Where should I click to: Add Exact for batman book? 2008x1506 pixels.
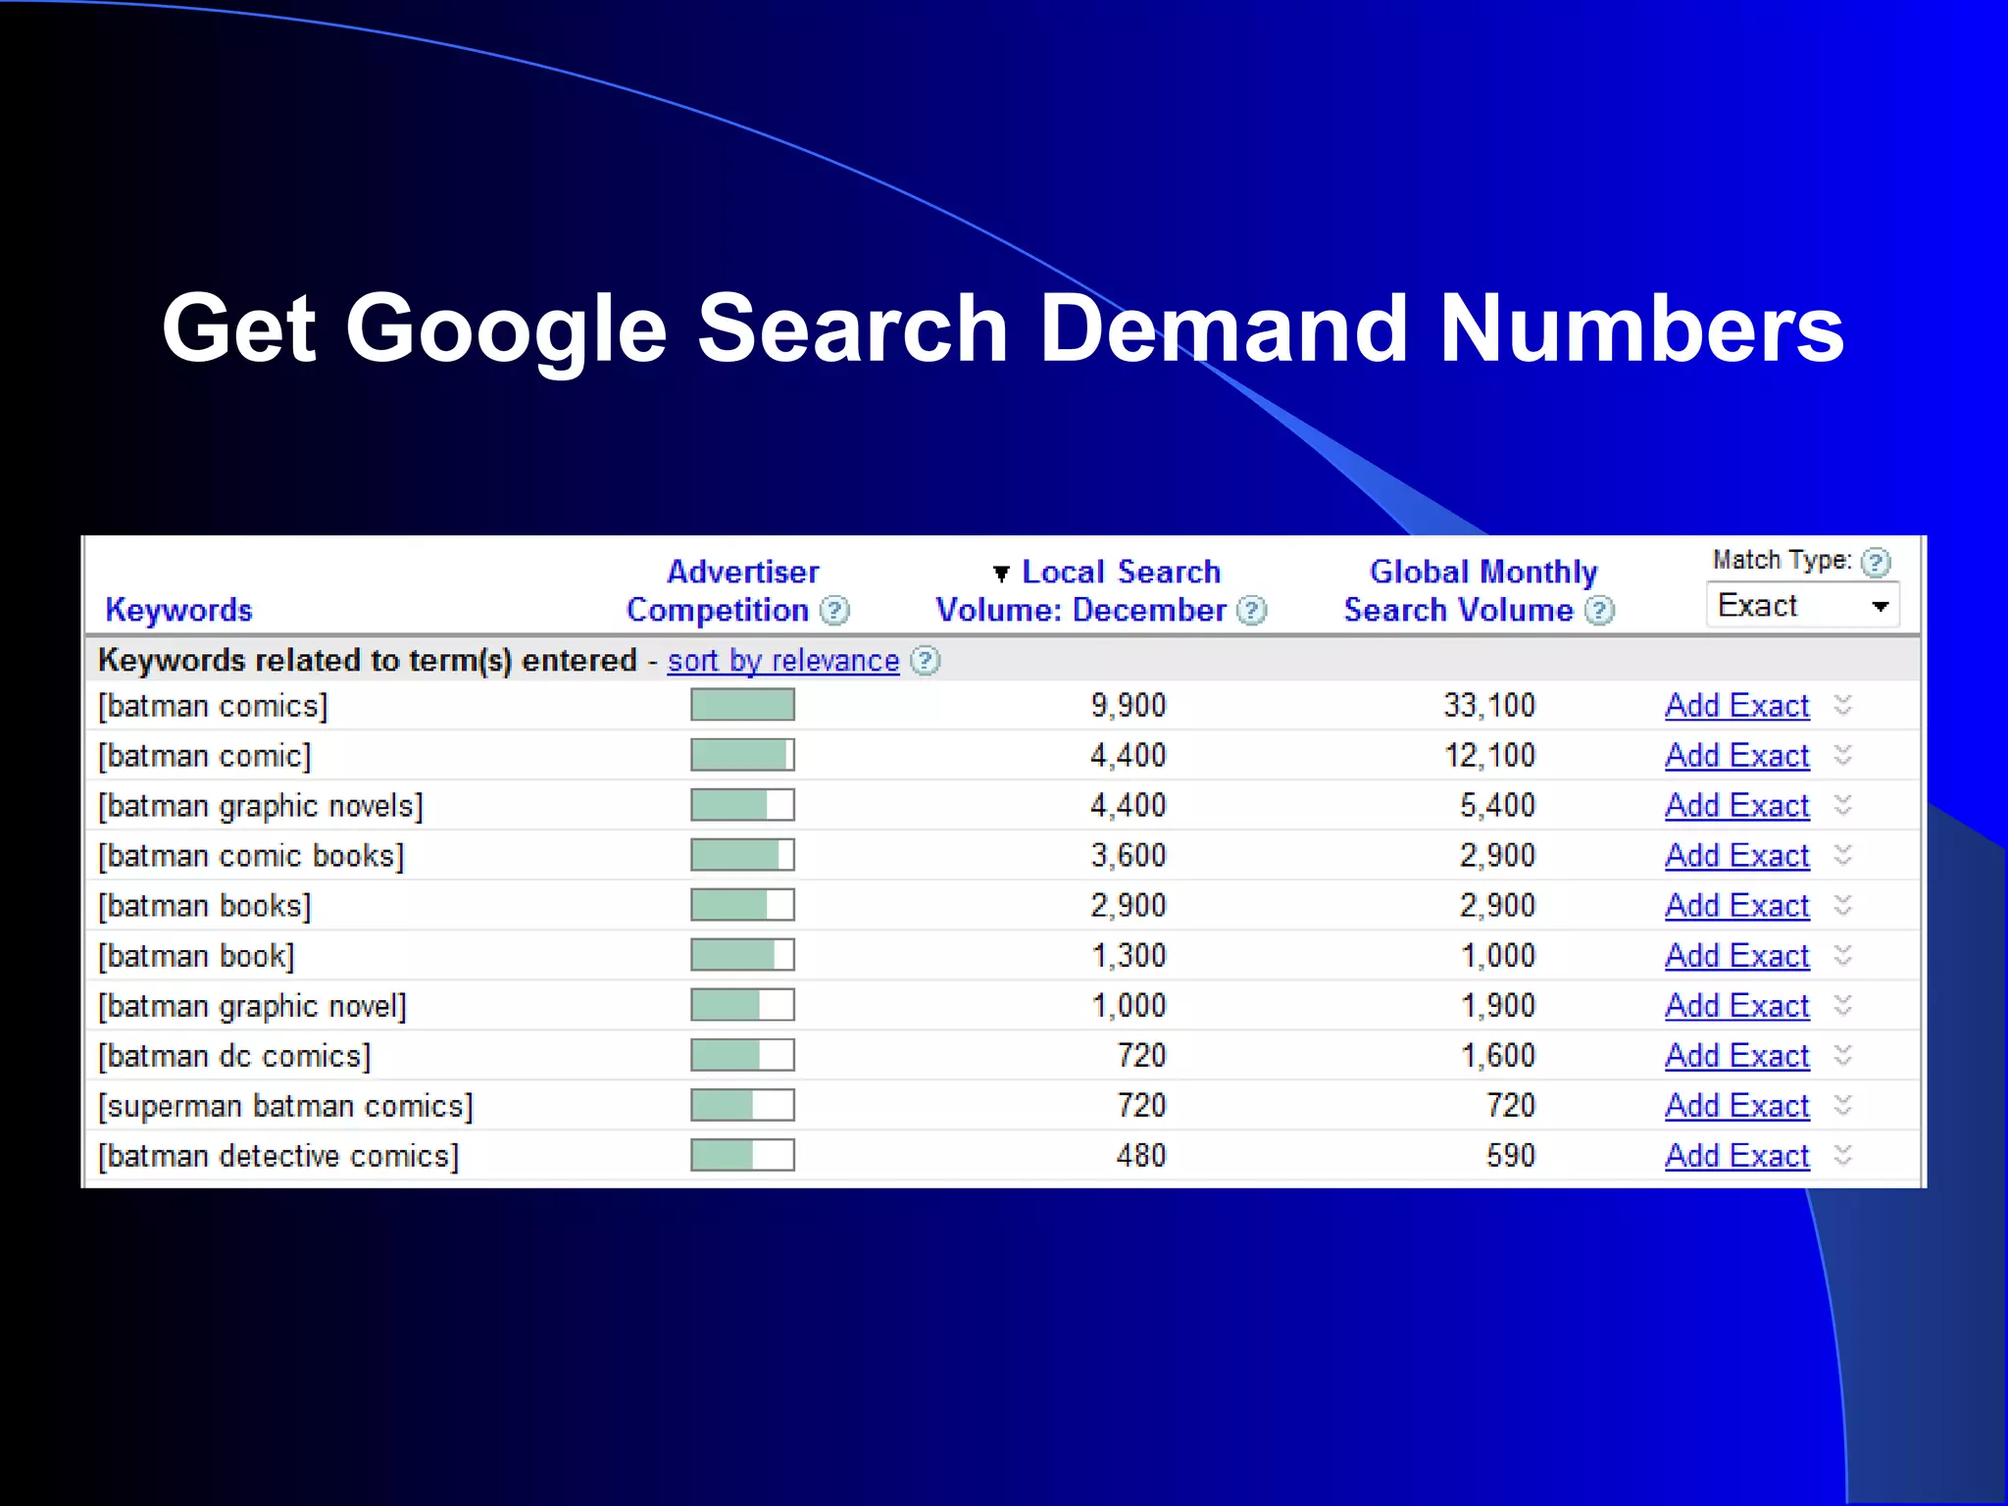coord(1736,956)
